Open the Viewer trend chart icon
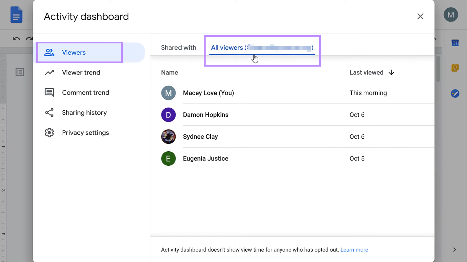 point(49,72)
